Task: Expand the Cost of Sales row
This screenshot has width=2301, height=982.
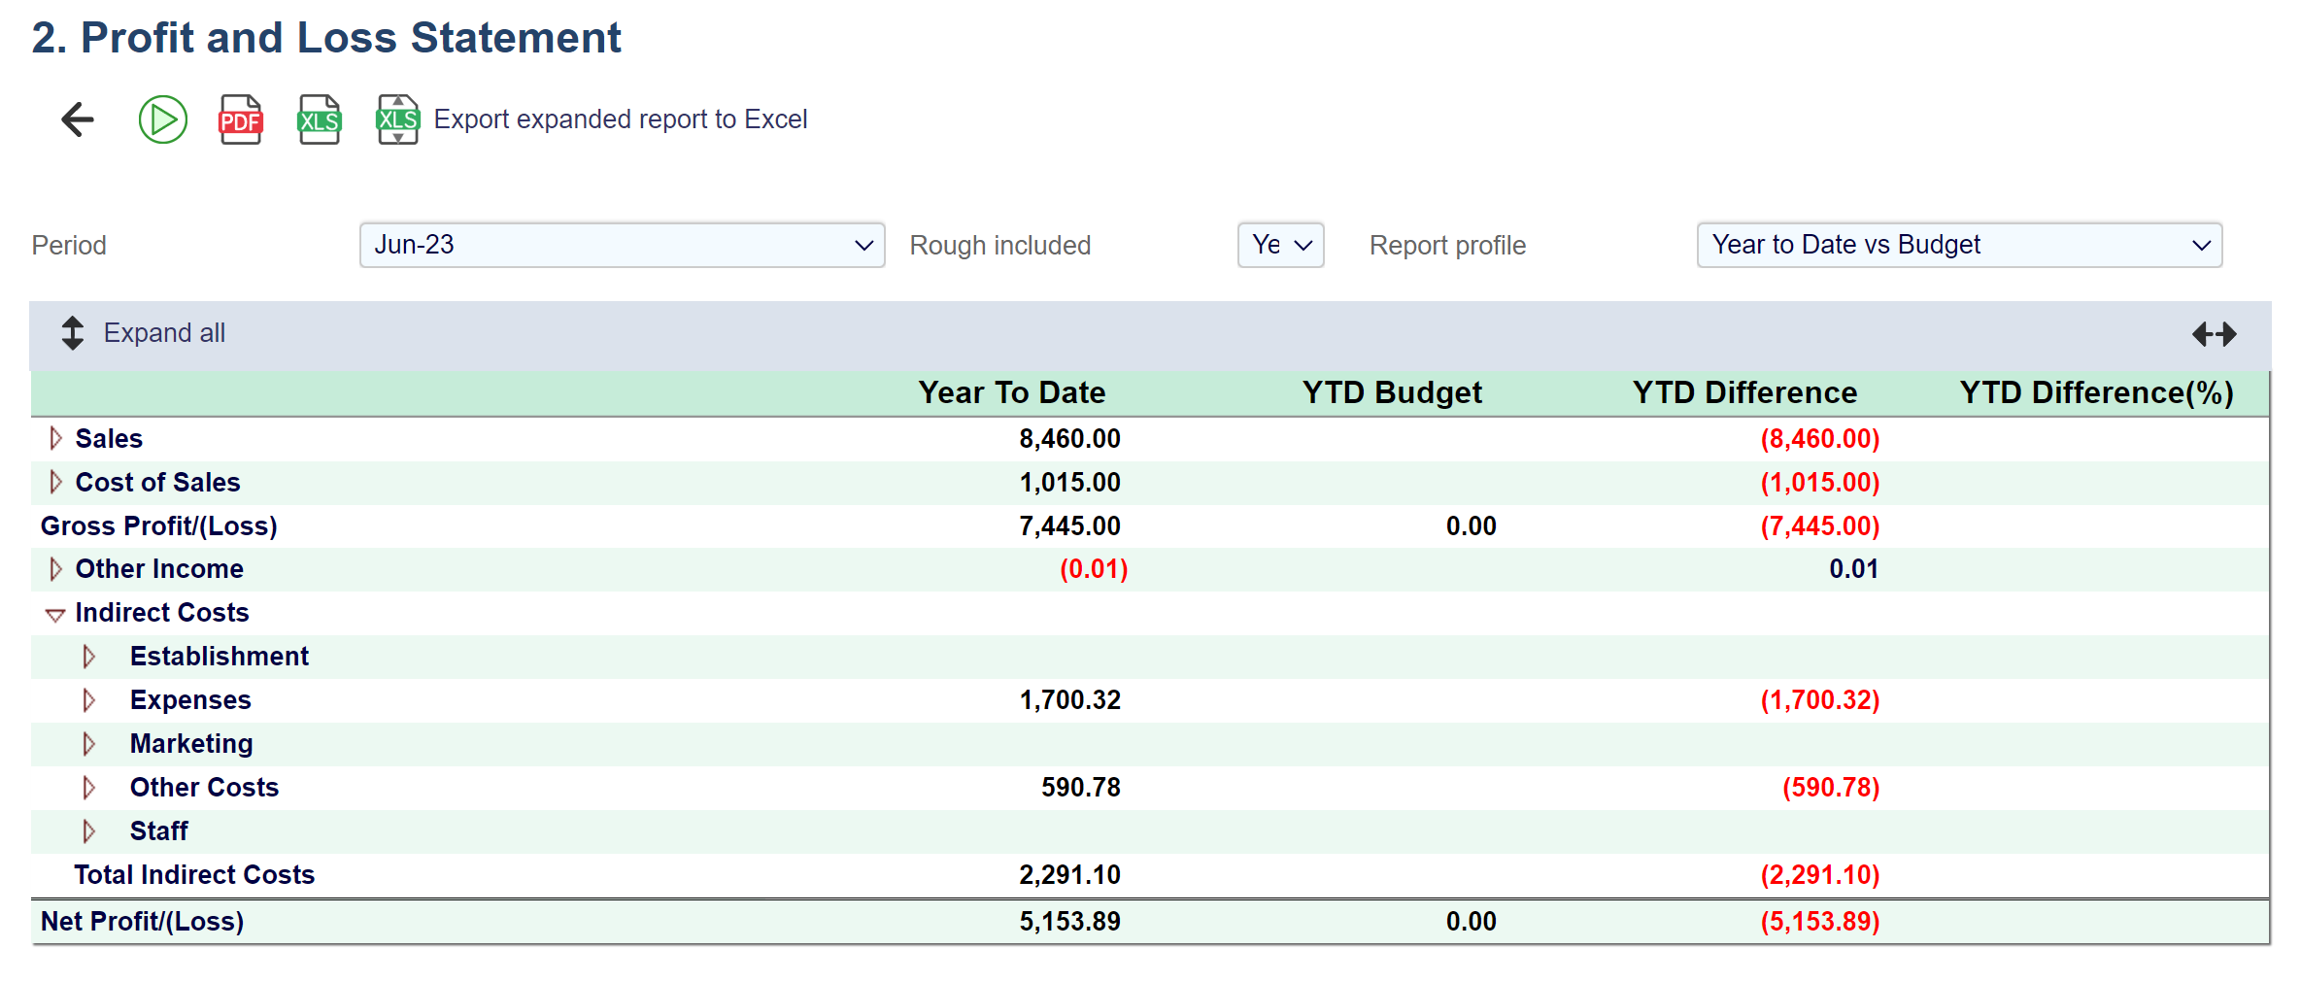Action: [x=55, y=483]
